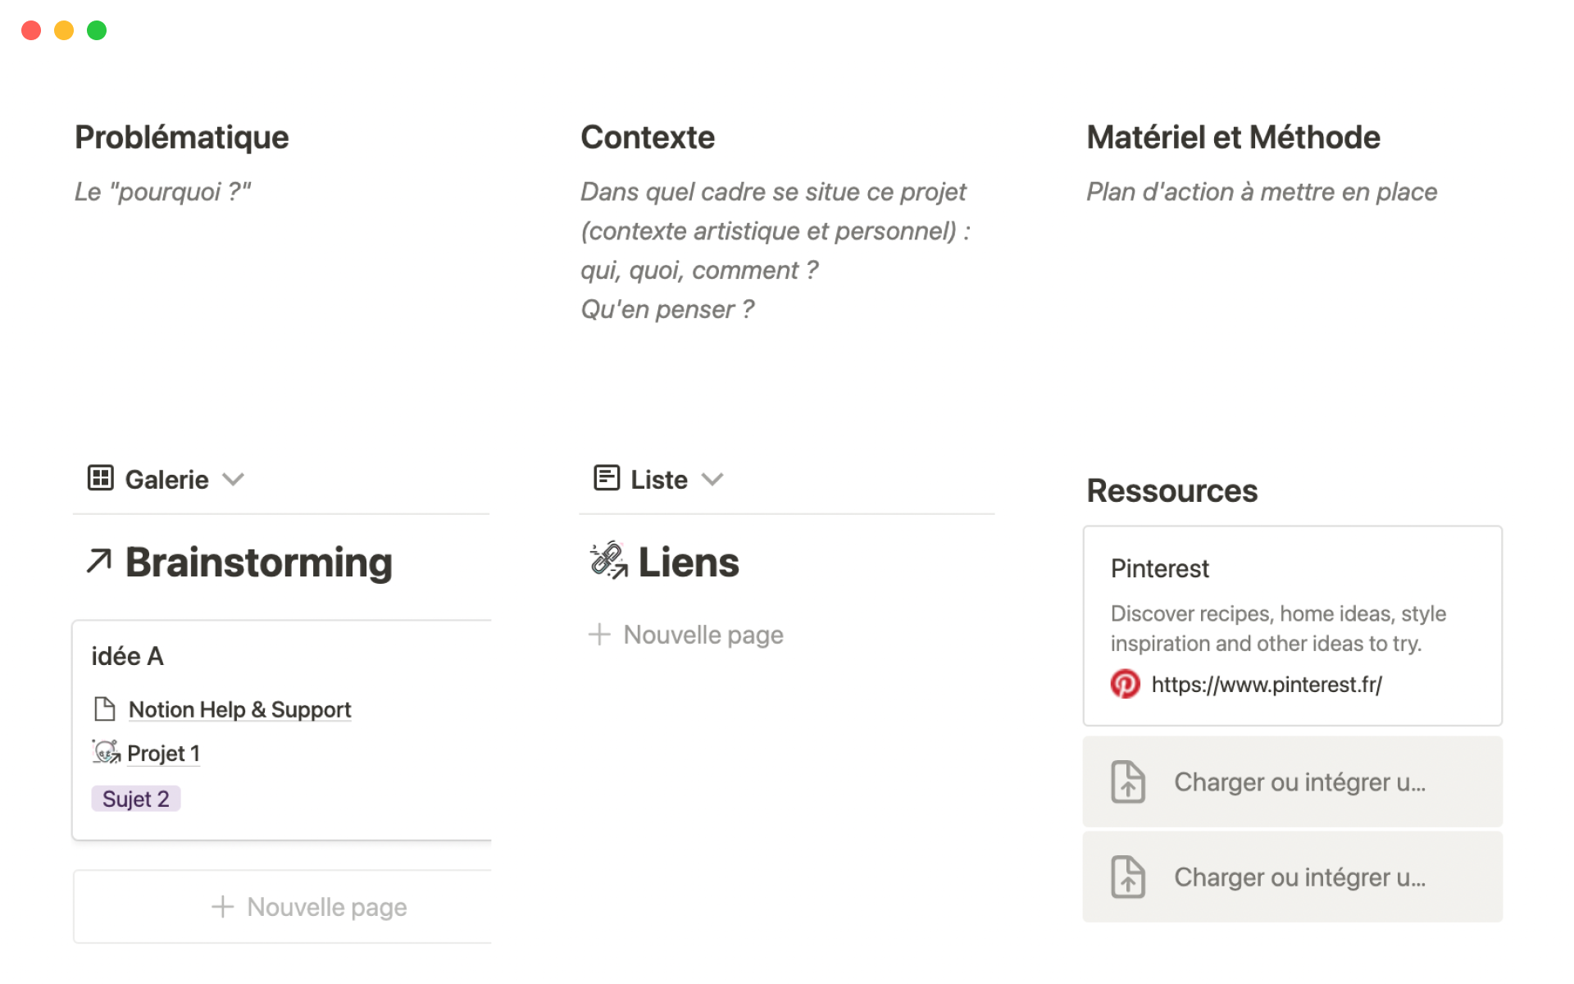The width and height of the screenshot is (1574, 984).
Task: Select the purple Sujet 2 tag
Action: click(x=135, y=799)
